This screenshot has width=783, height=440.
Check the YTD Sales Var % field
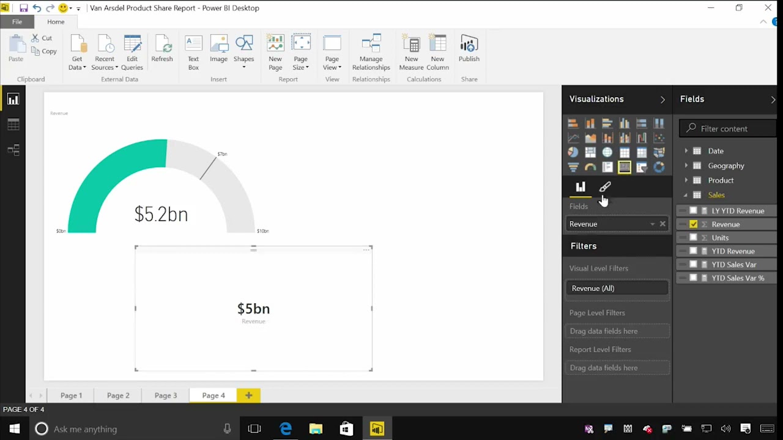click(x=693, y=278)
